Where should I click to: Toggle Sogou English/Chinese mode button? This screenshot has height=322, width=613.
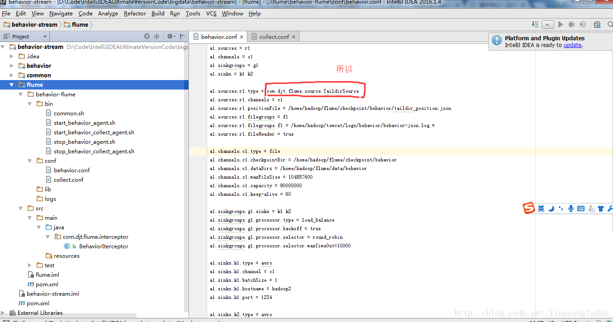pyautogui.click(x=541, y=208)
